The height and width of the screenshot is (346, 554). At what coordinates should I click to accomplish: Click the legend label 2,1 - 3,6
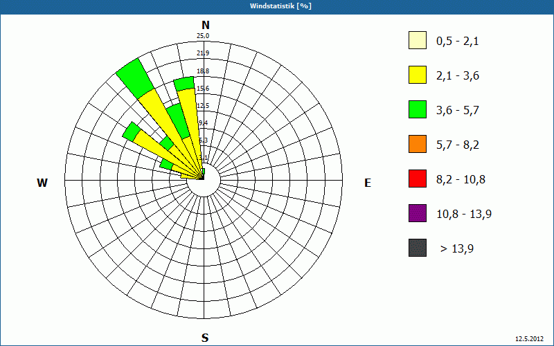tap(458, 76)
